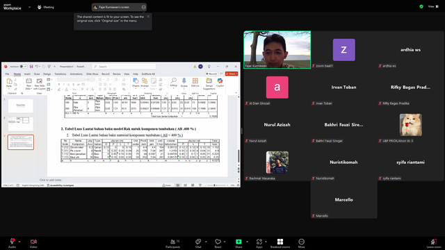Toggle AutoSave switch in PowerPoint
This screenshot has height=250, width=445.
(x=23, y=67)
